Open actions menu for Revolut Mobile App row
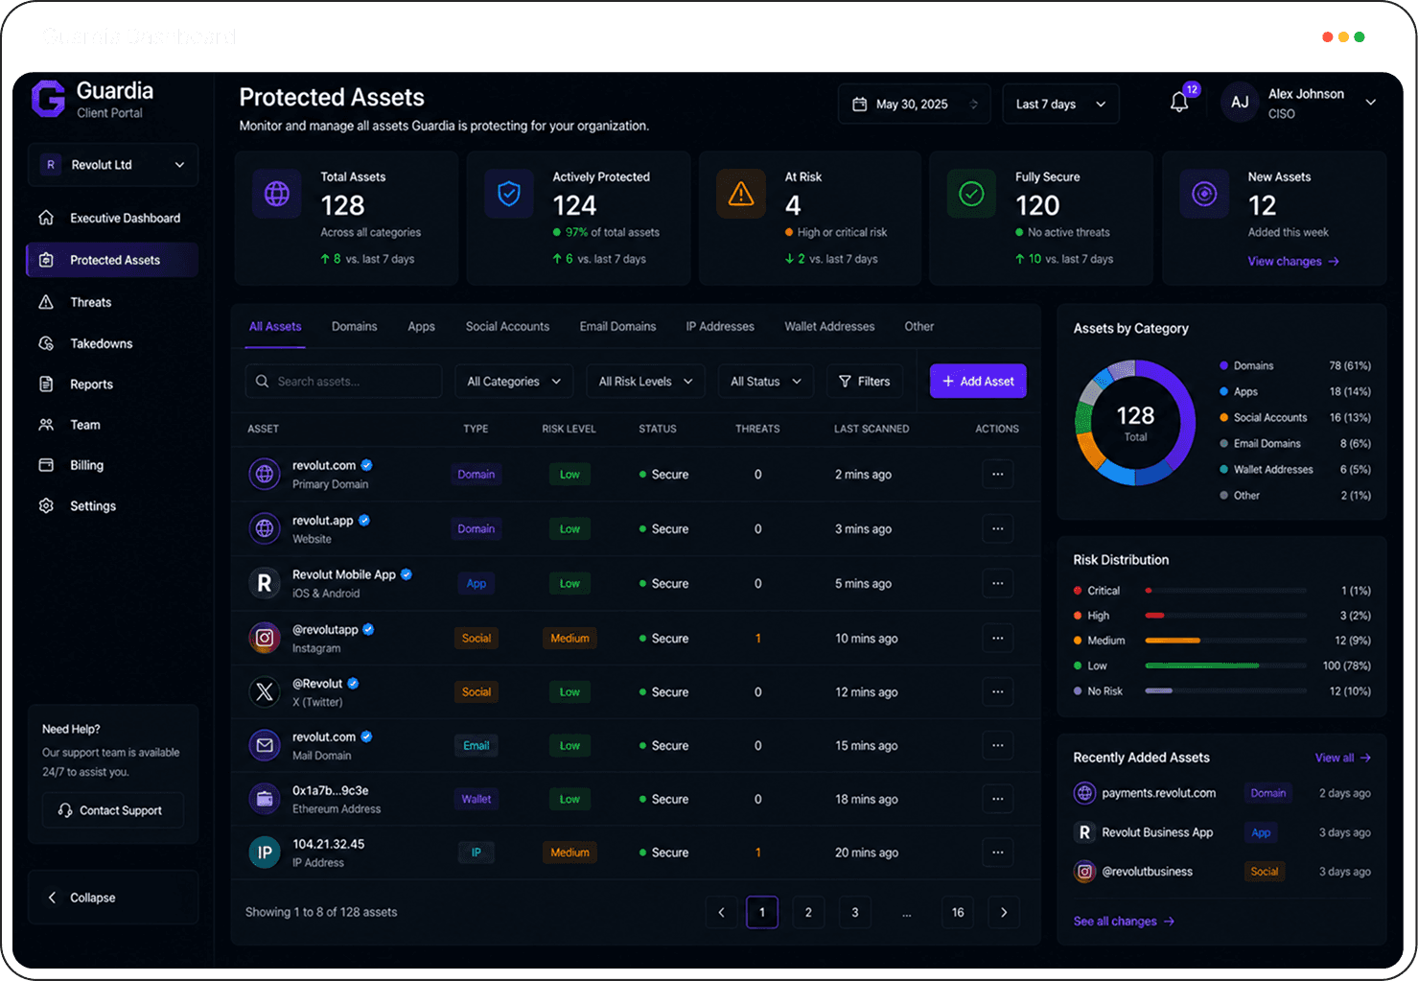 pyautogui.click(x=997, y=583)
